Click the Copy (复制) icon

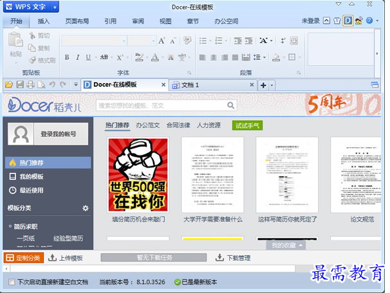(x=32, y=48)
